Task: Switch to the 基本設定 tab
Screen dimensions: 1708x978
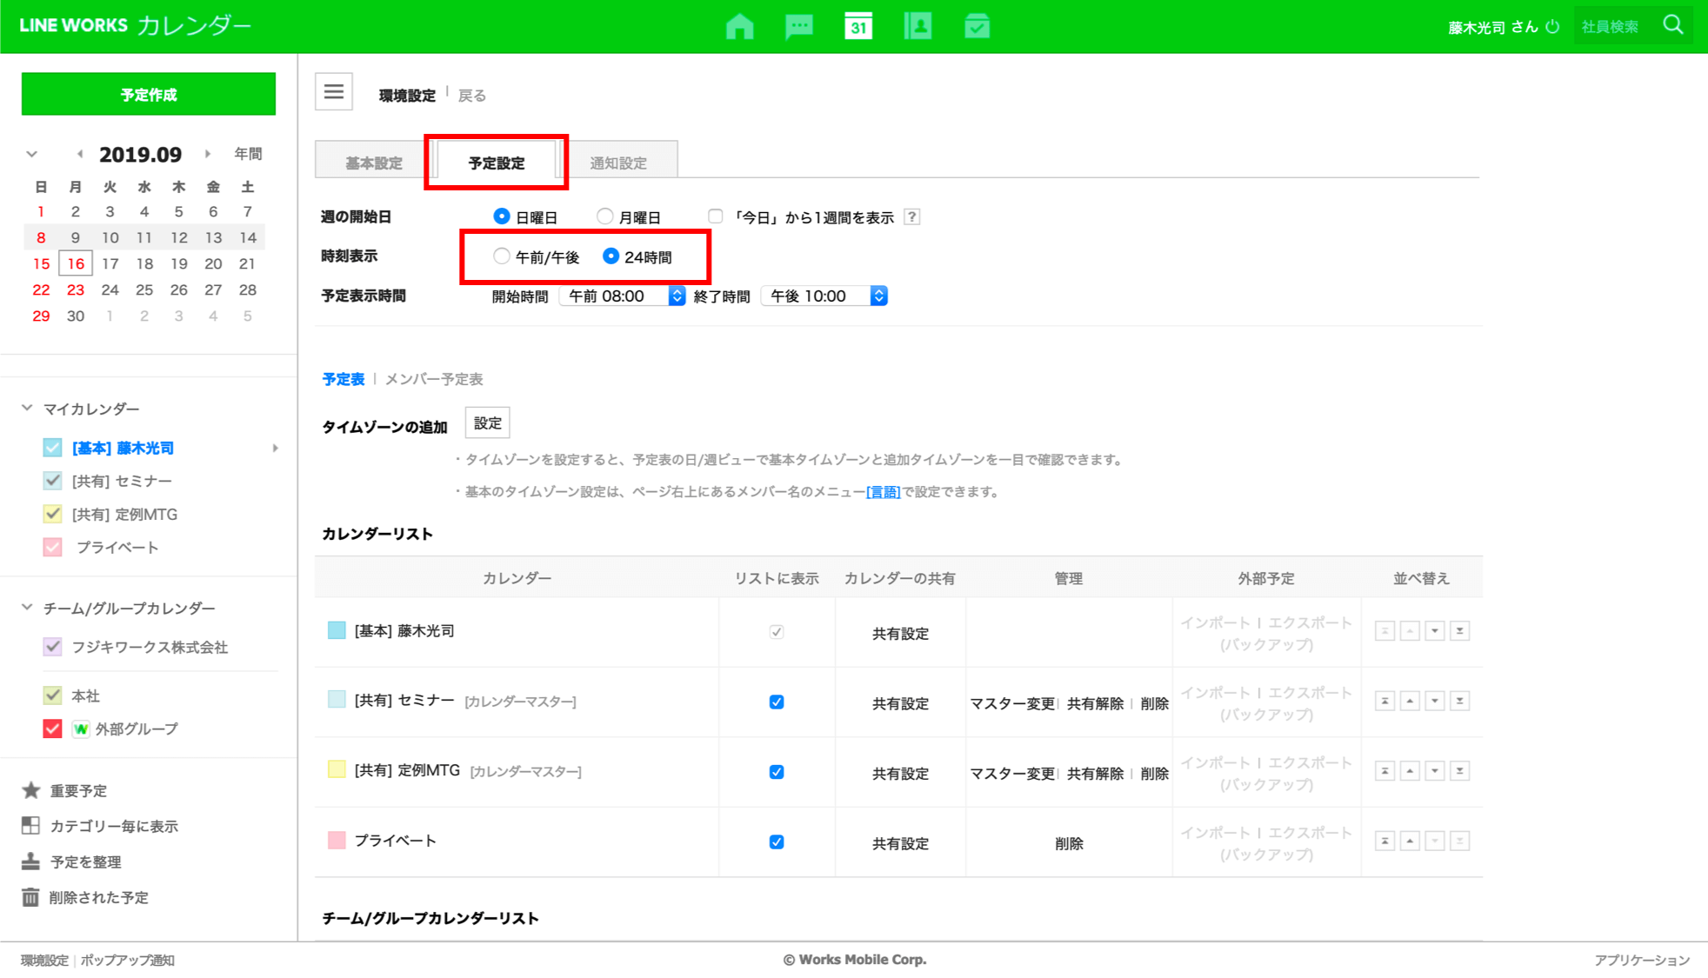Action: coord(374,163)
